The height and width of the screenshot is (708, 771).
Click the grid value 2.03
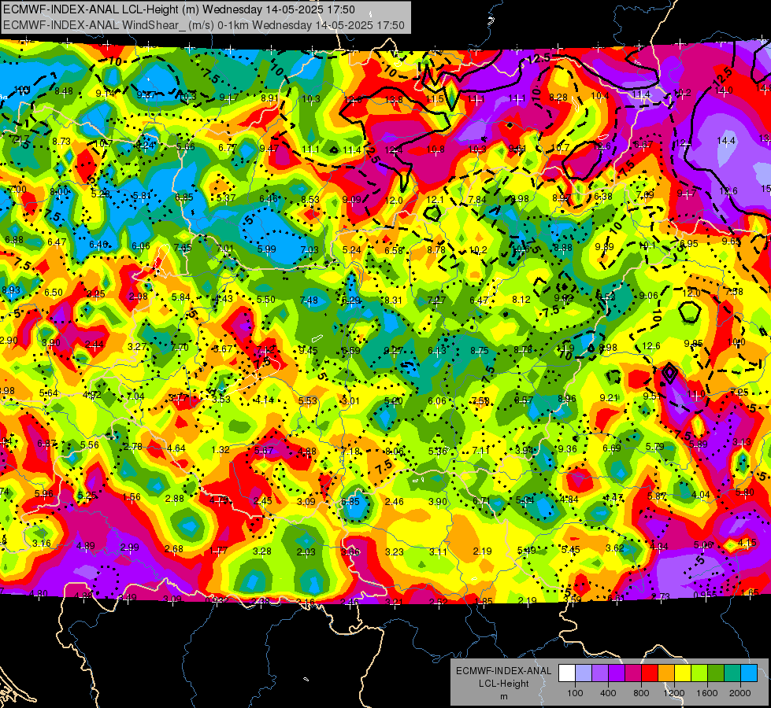coord(306,552)
